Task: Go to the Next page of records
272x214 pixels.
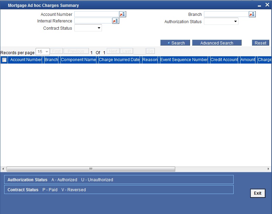Action: [113, 51]
